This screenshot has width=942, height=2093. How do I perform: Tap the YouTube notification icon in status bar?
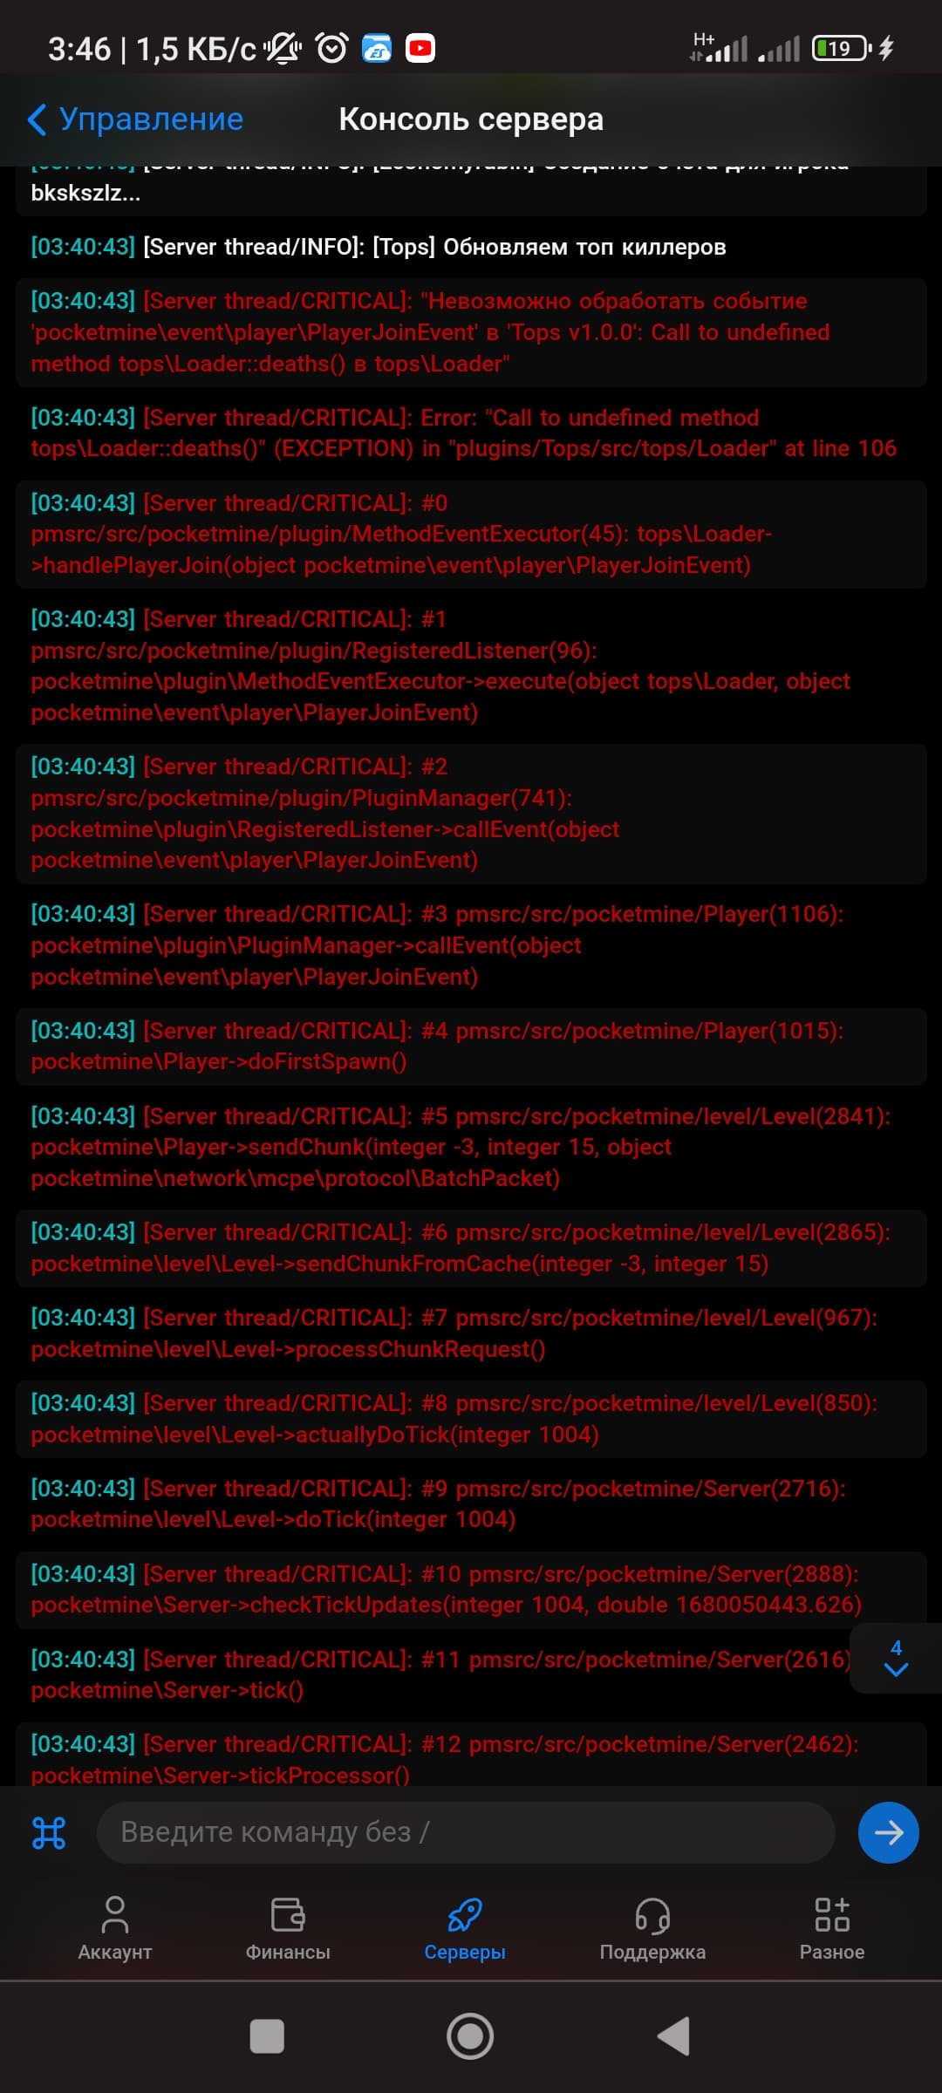click(420, 48)
